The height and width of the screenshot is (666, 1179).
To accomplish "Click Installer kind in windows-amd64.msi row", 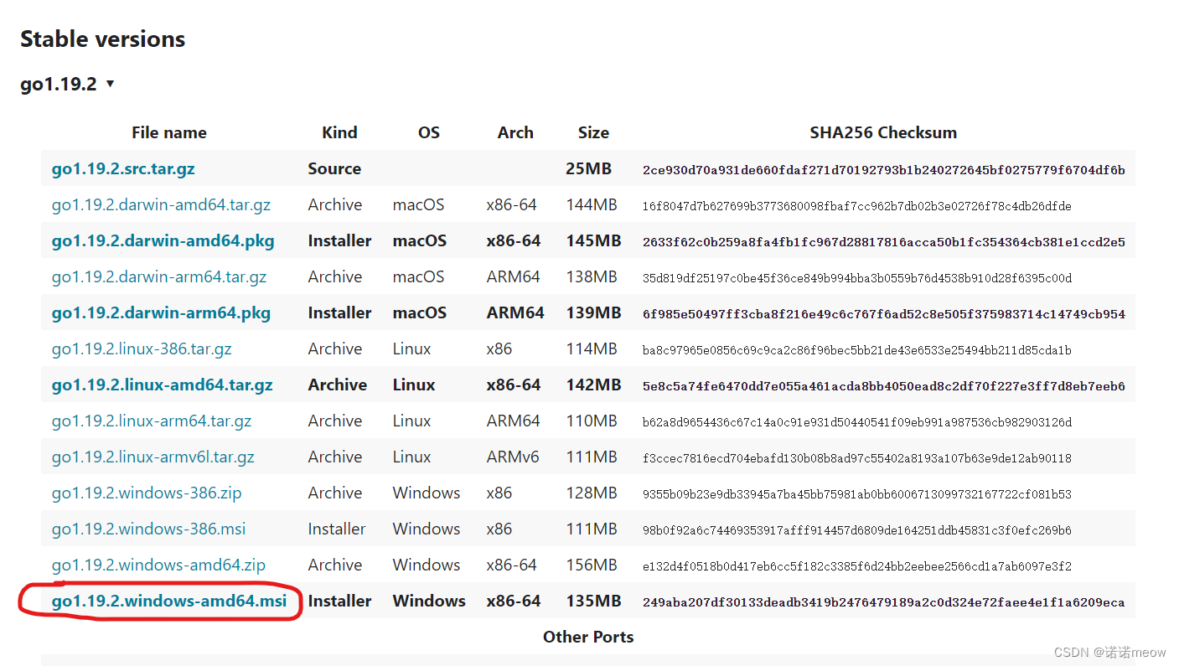I will tap(339, 601).
